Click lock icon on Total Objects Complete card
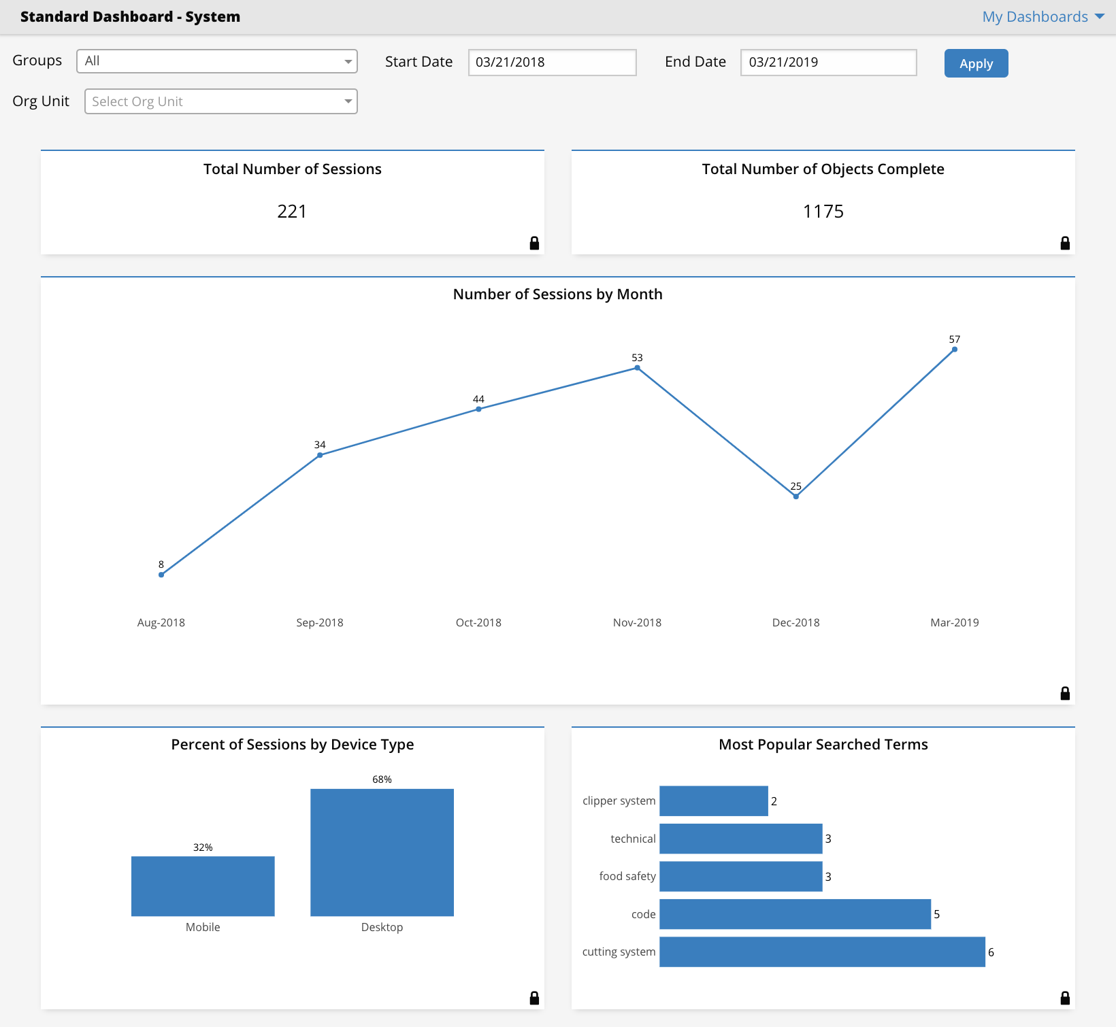Screen dimensions: 1116x1027 (x=1065, y=243)
